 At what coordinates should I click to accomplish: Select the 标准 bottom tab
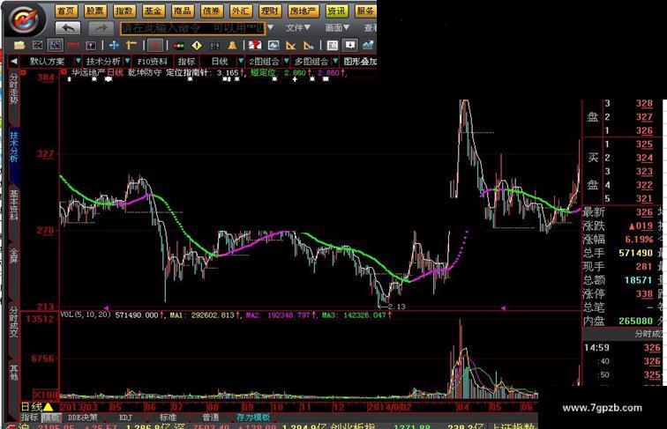tap(168, 418)
